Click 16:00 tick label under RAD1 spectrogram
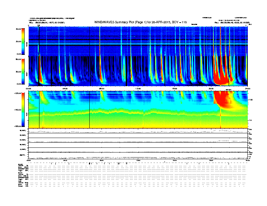Screen dimensions: 267x206 175,89
